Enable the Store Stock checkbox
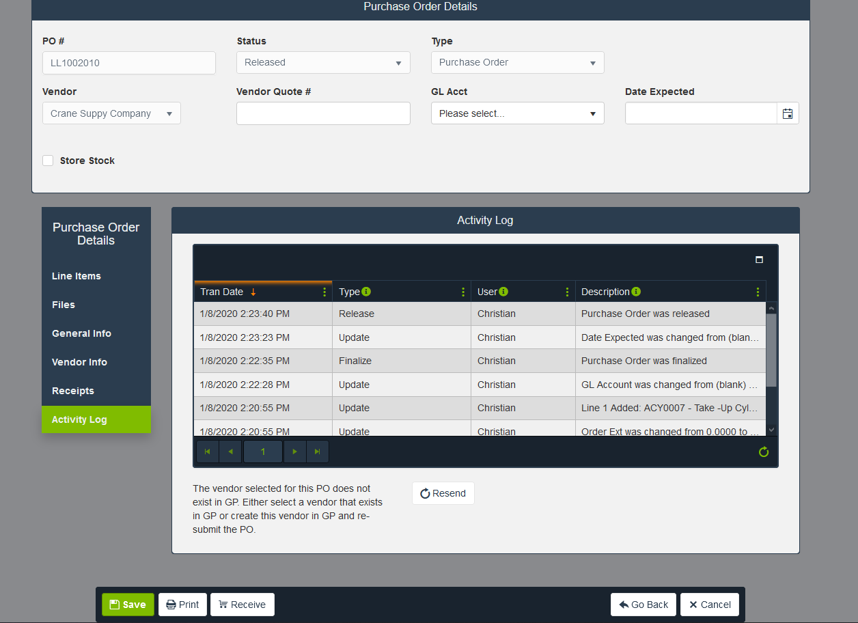Screen dimensions: 858x623 [48, 161]
